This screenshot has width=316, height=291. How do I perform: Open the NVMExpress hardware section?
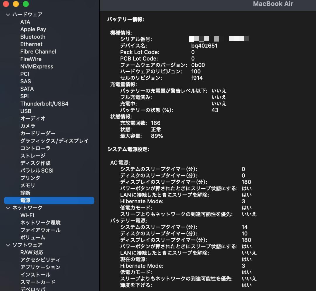point(37,66)
